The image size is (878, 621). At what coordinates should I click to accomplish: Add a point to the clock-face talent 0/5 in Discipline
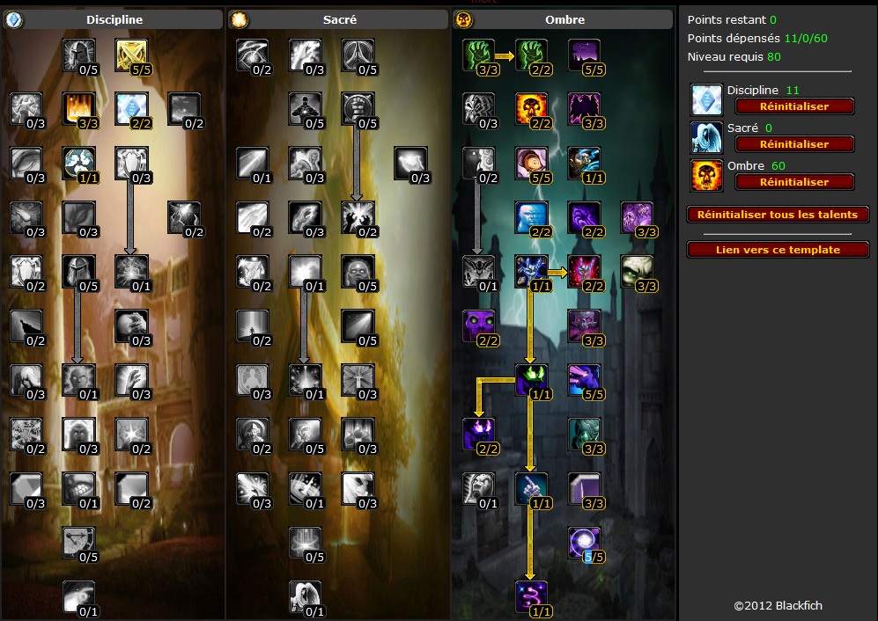pos(79,544)
